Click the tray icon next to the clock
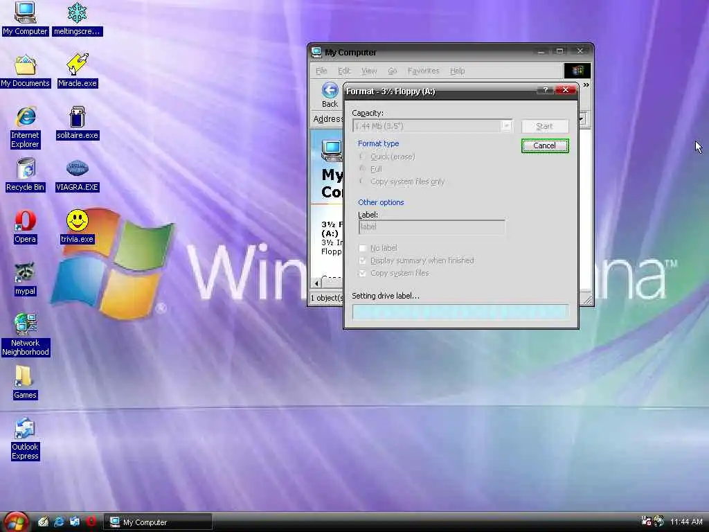Screen dimensions: 709x532 pos(659,521)
